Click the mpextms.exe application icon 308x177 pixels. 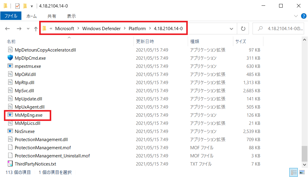click(x=10, y=66)
